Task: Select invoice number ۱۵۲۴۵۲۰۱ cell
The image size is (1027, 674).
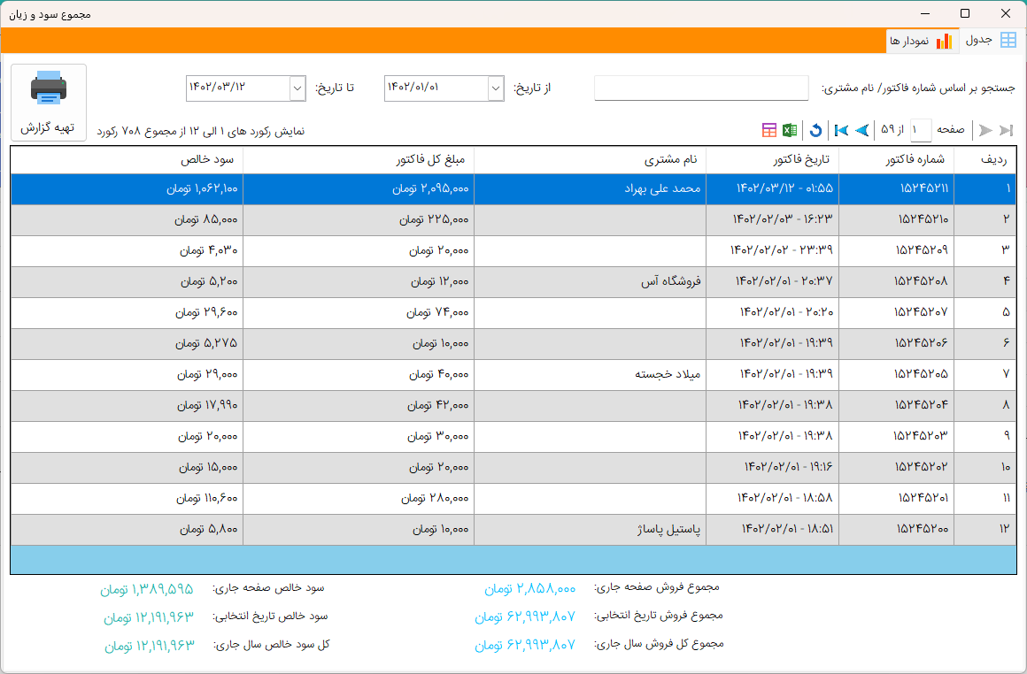Action: pyautogui.click(x=897, y=499)
